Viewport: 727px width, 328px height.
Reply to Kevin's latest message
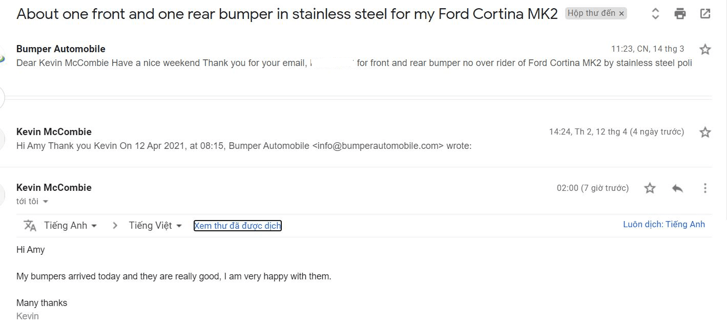pos(677,188)
